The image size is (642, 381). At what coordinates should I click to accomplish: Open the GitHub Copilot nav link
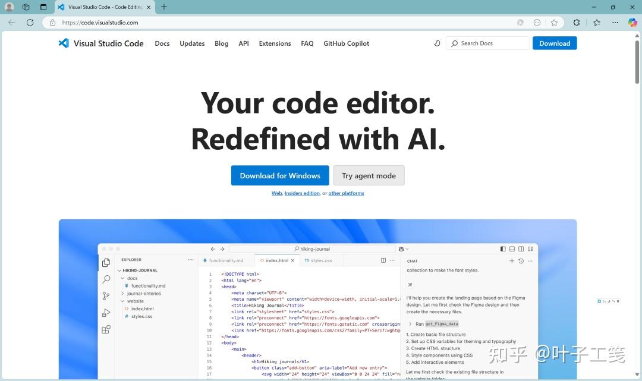point(346,43)
